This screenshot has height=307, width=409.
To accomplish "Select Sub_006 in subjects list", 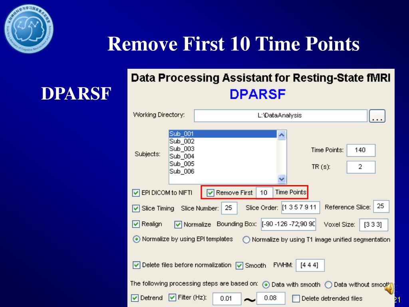I will click(182, 171).
